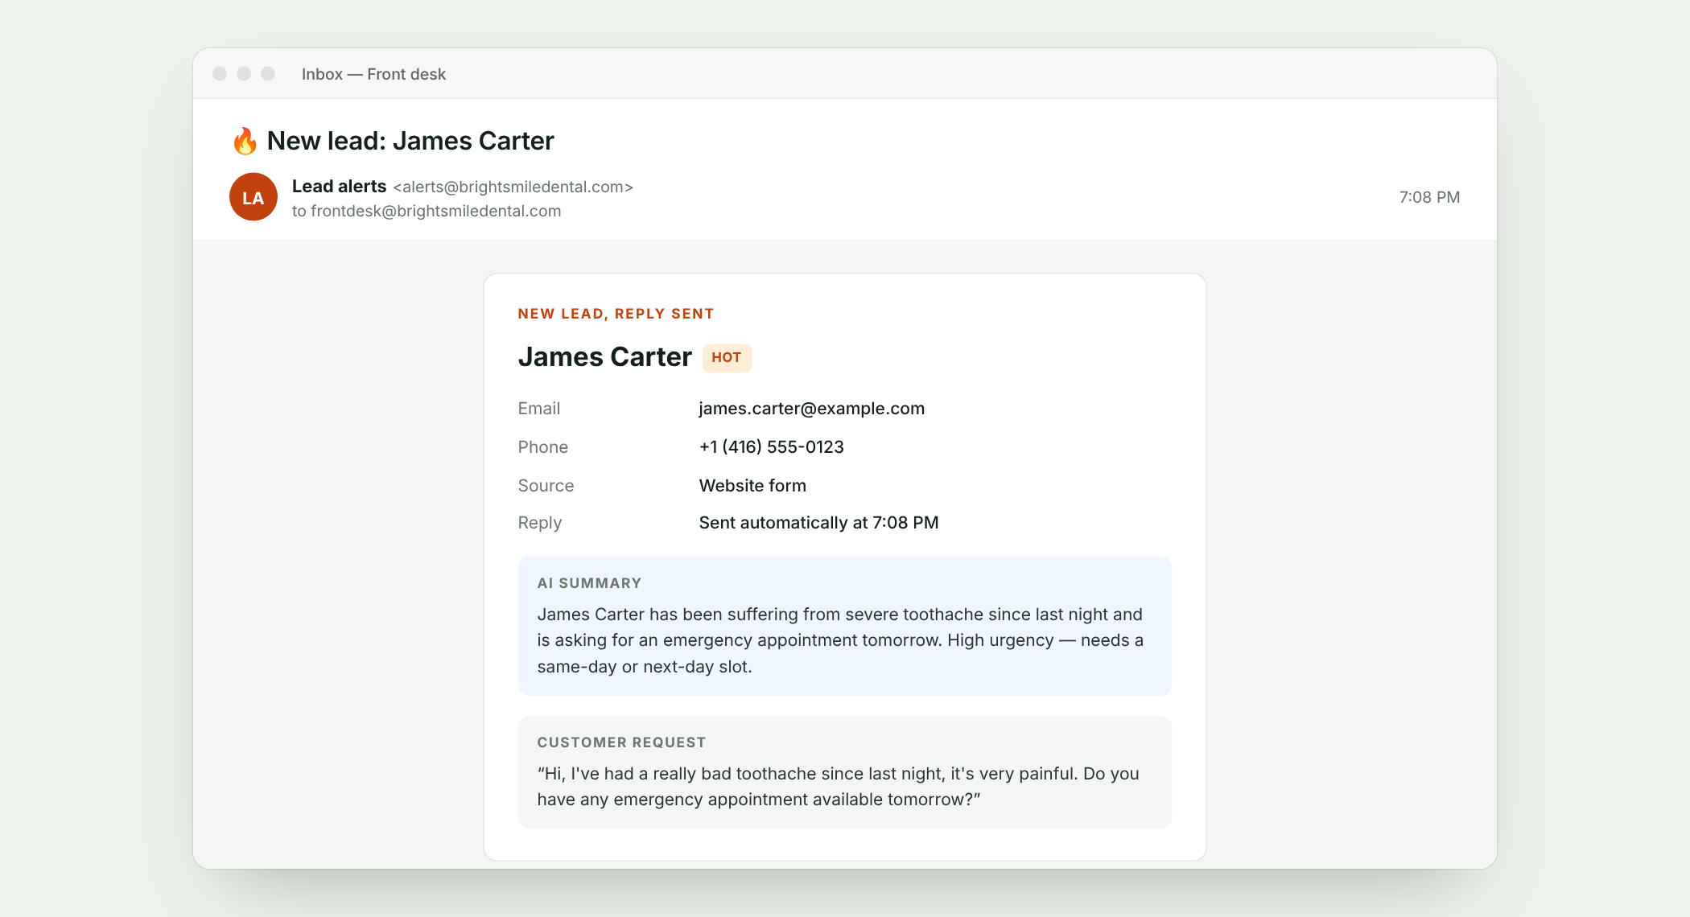
Task: Click the Website form source value
Action: point(752,486)
